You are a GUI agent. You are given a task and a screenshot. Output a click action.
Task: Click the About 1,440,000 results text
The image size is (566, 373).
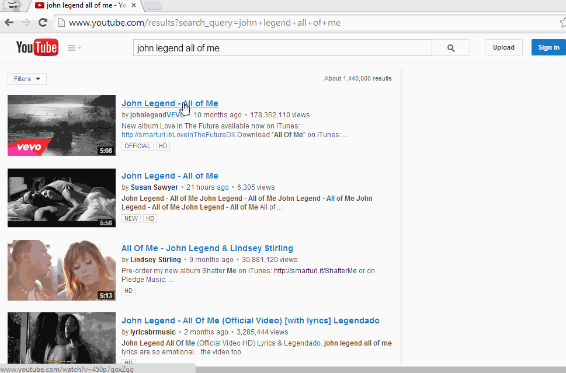(x=357, y=78)
